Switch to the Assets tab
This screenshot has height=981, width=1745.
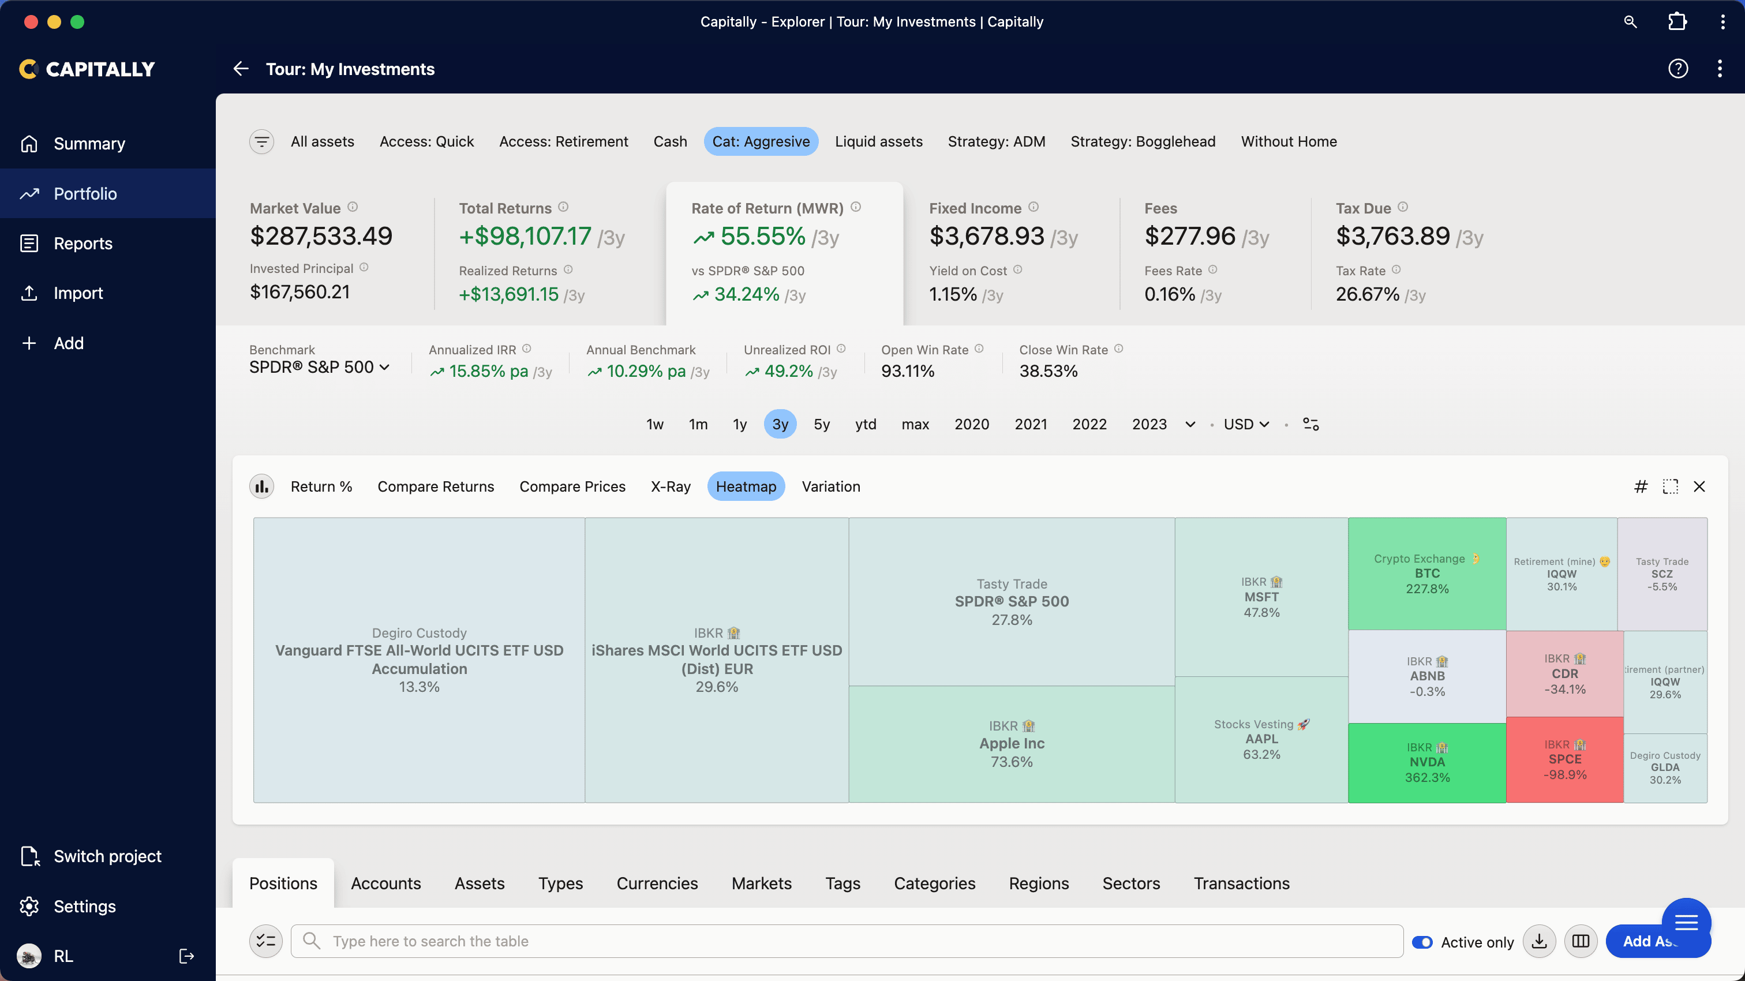tap(479, 883)
